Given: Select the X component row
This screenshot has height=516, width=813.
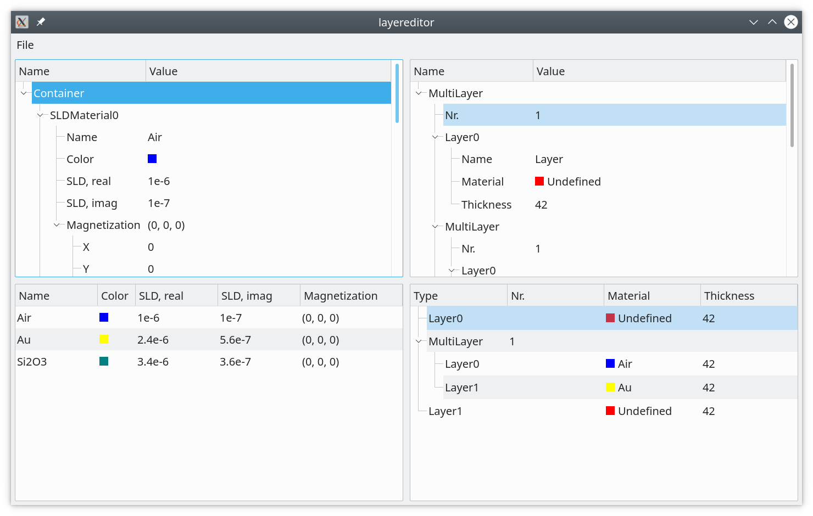Looking at the screenshot, I should tap(236, 247).
